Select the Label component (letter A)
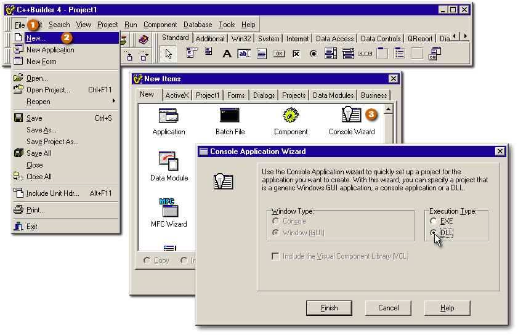Viewport: 518px width, 335px height. coord(227,54)
